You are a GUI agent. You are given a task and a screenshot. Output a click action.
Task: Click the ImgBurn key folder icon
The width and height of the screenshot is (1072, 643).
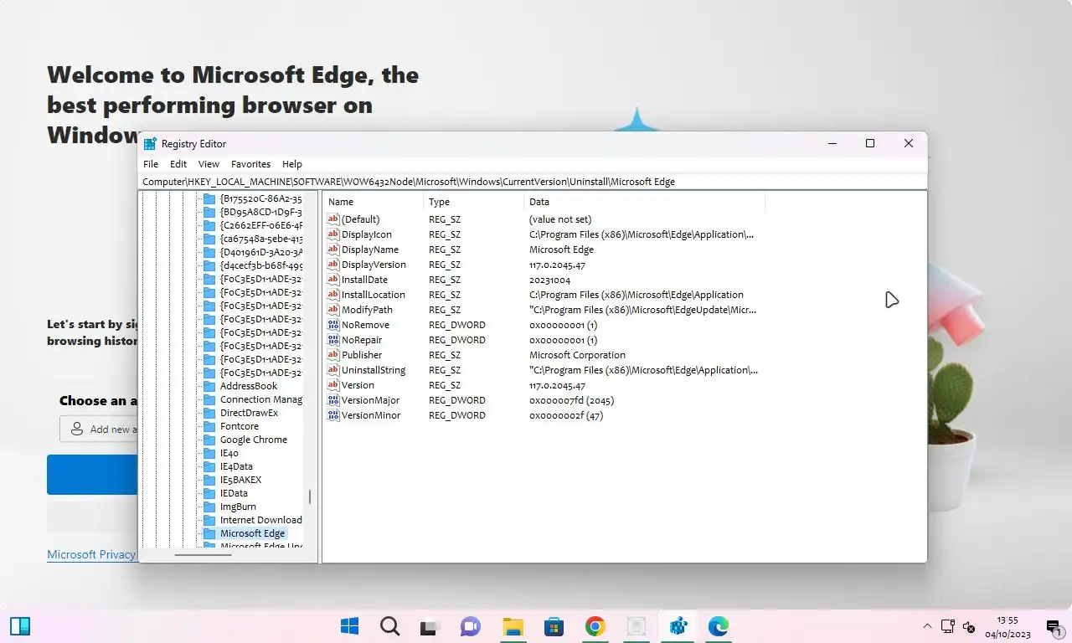pos(209,507)
